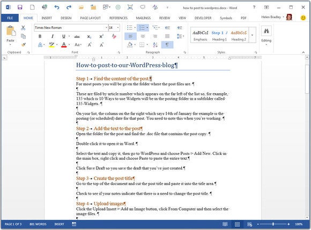Open the FILE tab

tap(10, 18)
